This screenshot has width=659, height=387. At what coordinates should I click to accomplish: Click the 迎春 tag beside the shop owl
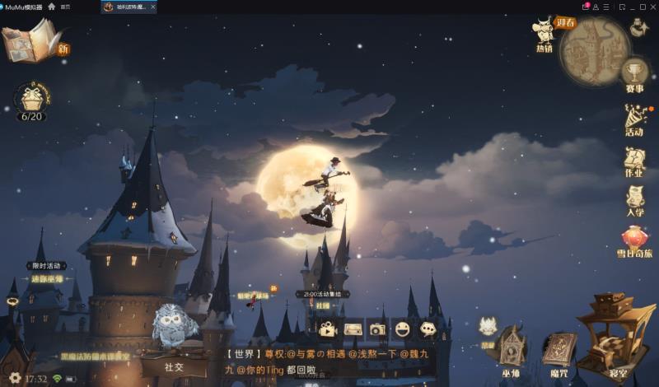point(566,23)
